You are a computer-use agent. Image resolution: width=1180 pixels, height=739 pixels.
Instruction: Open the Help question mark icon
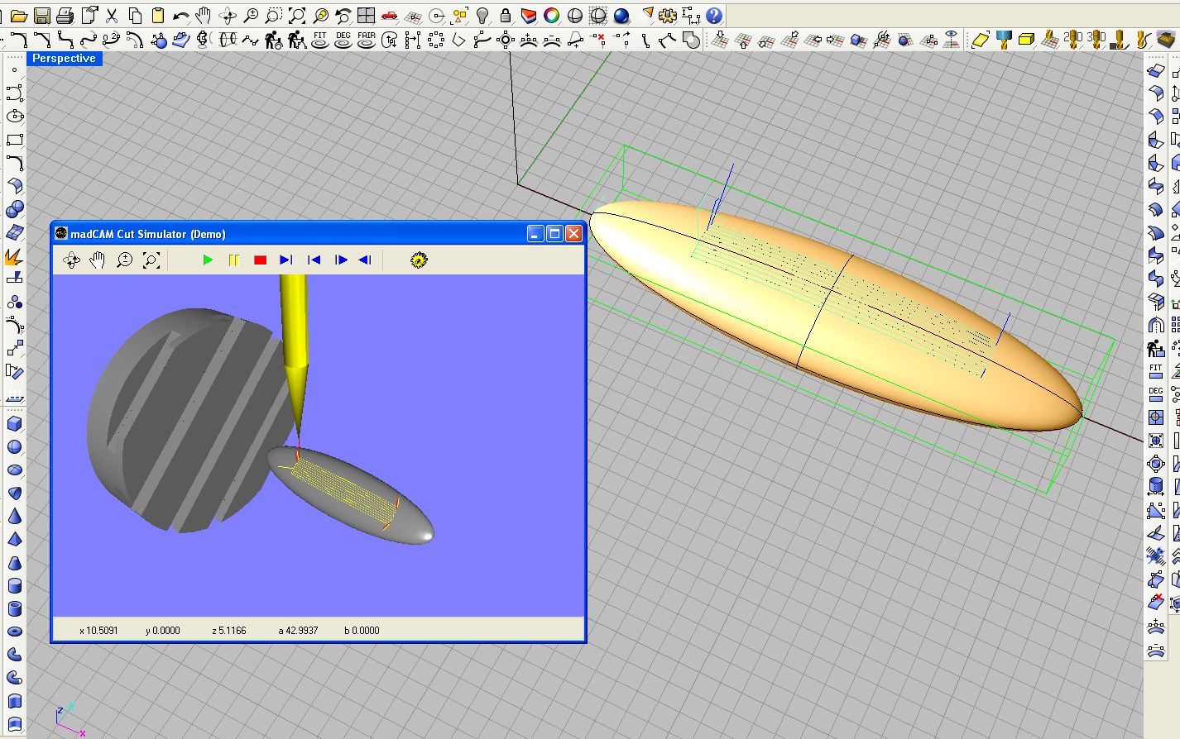click(713, 16)
